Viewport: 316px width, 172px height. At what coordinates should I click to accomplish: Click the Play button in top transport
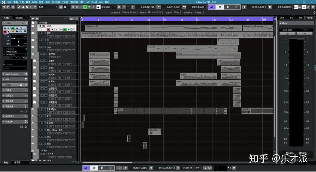coord(228,7)
